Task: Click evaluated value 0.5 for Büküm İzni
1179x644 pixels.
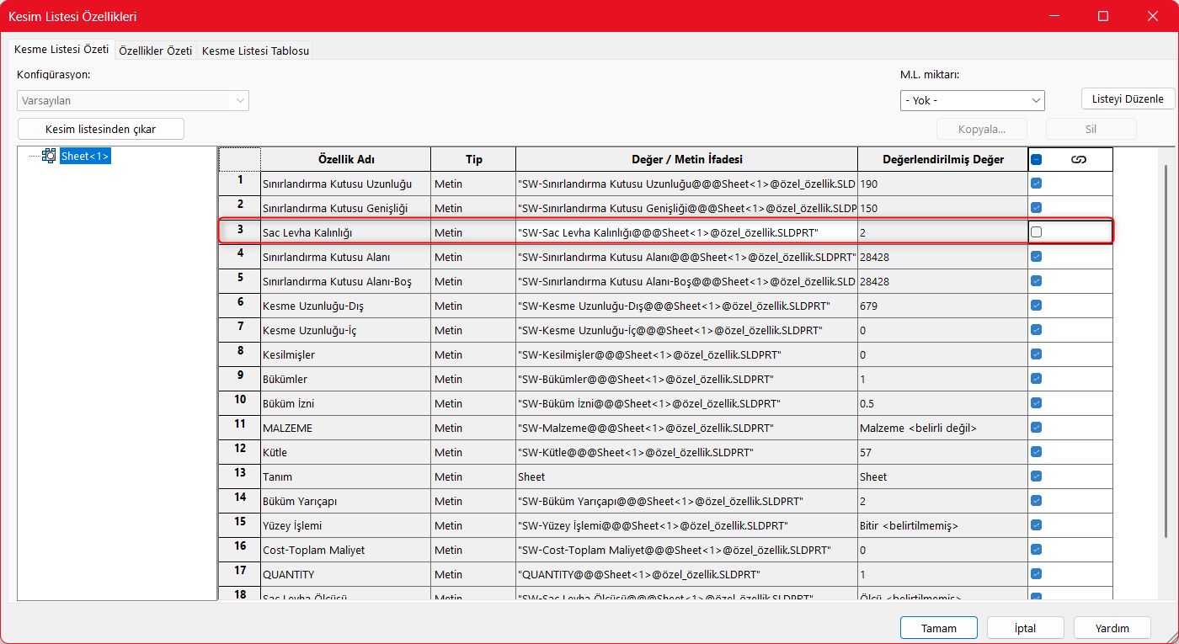Action: (x=942, y=403)
